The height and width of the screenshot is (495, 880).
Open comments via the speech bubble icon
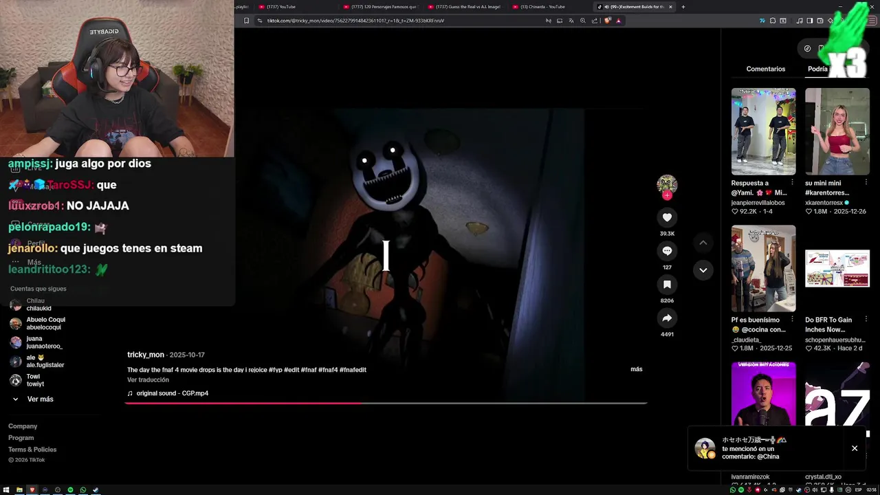667,251
